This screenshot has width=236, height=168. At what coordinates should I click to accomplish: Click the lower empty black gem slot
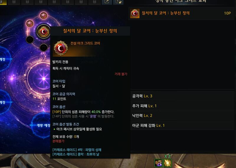[x=44, y=48]
